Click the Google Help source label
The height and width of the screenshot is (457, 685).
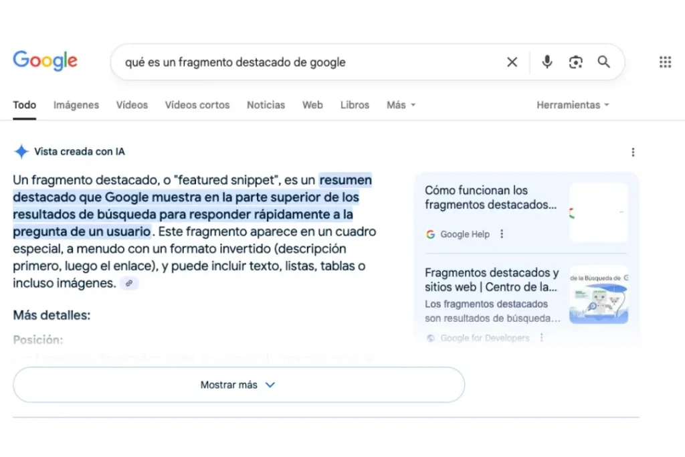tap(465, 234)
